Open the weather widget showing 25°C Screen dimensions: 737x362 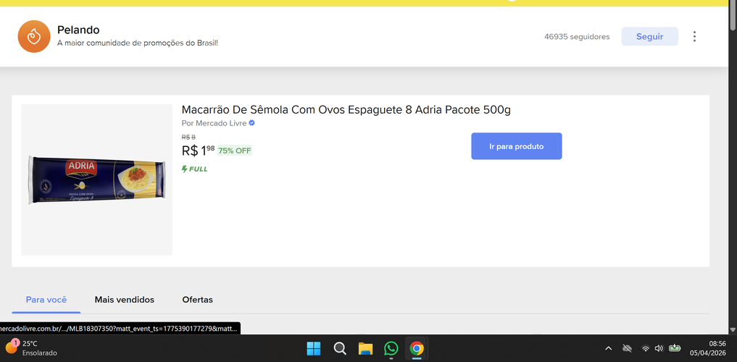(x=31, y=348)
